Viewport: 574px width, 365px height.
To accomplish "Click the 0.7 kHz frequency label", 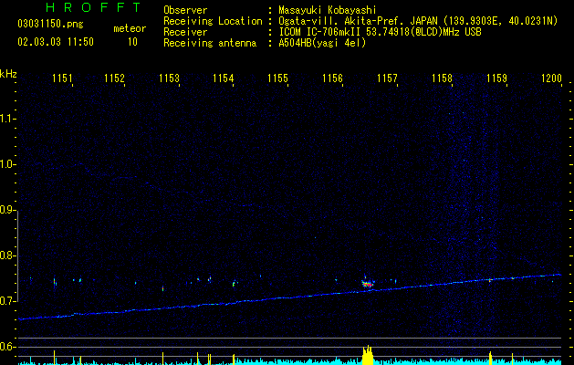I will [x=8, y=301].
